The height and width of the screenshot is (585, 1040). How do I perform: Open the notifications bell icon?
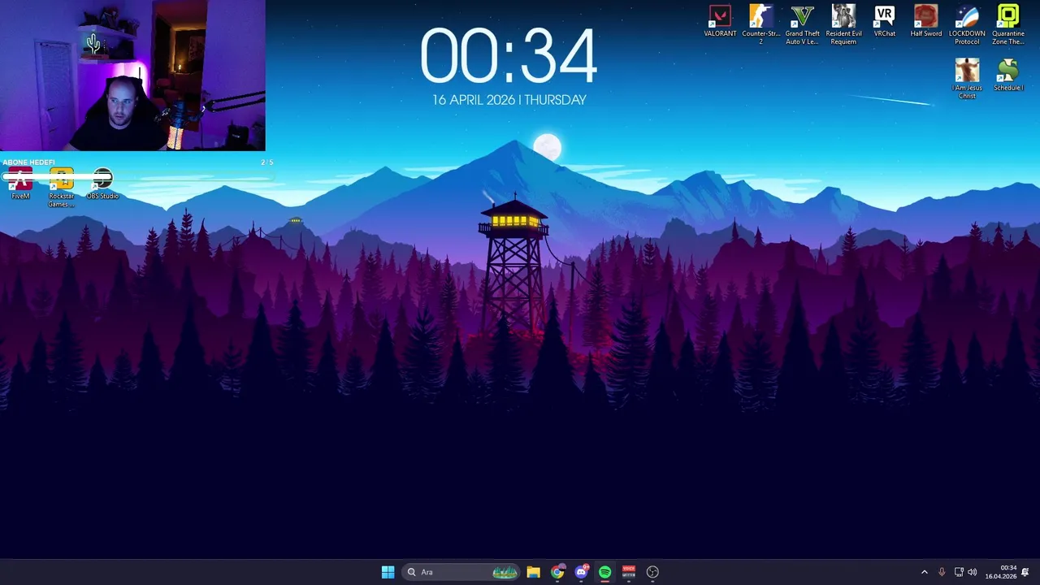(1025, 572)
